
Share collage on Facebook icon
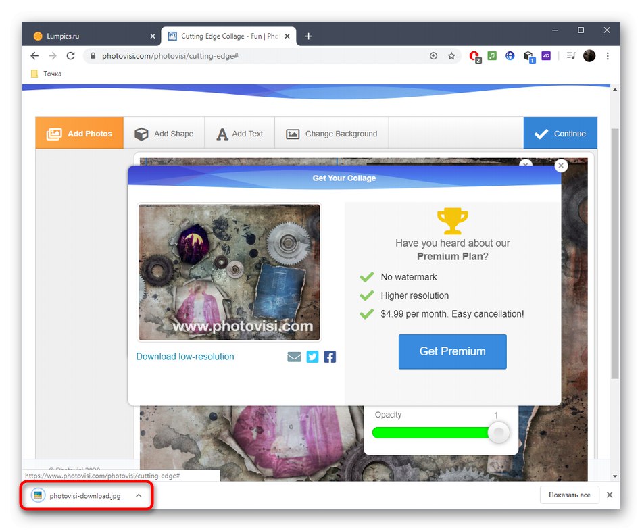[x=330, y=357]
